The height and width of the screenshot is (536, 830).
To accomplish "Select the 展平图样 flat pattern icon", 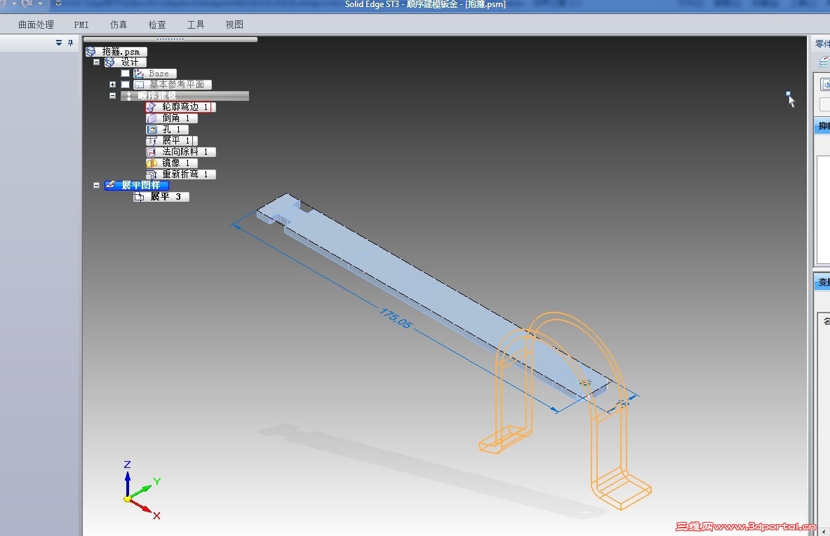I will pos(110,185).
